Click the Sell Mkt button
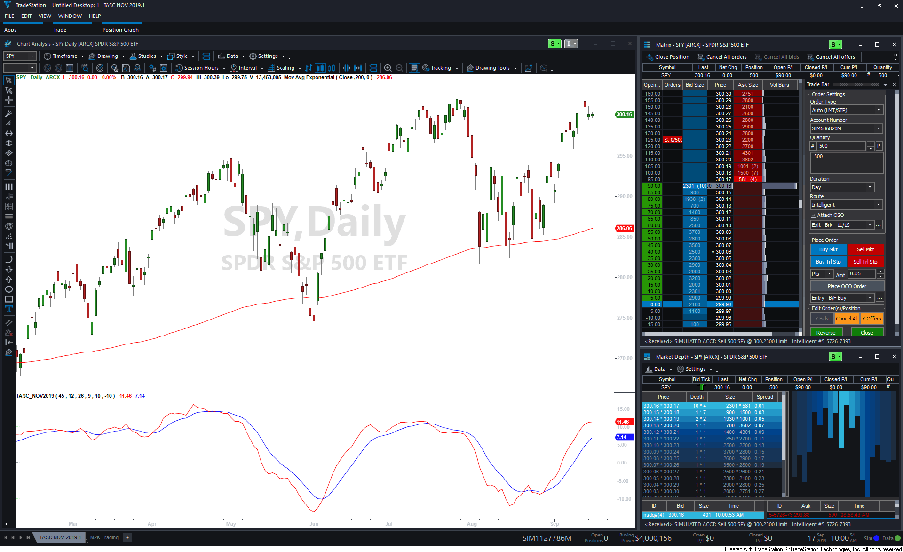Image resolution: width=903 pixels, height=552 pixels. click(865, 249)
